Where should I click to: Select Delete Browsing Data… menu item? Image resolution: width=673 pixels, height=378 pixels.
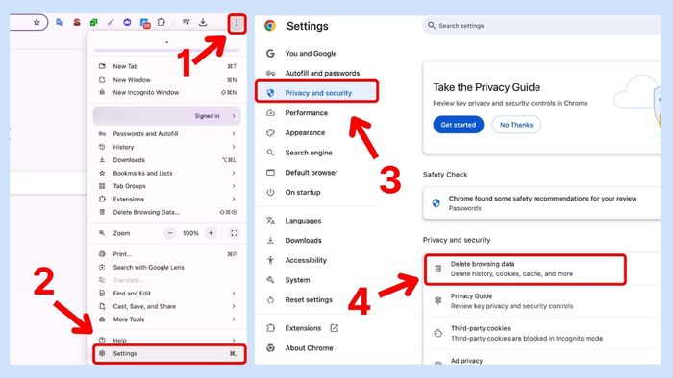tap(167, 212)
